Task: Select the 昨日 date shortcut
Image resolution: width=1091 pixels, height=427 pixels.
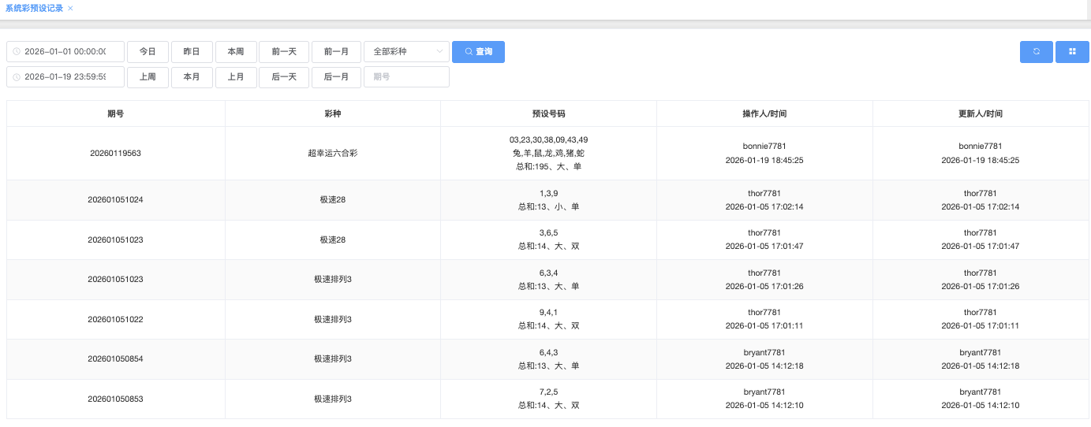Action: pyautogui.click(x=192, y=52)
